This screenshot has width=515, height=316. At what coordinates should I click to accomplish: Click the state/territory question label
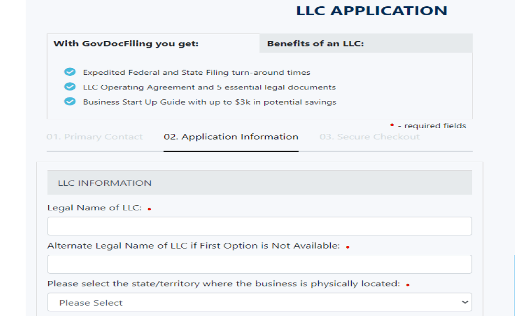(x=223, y=284)
